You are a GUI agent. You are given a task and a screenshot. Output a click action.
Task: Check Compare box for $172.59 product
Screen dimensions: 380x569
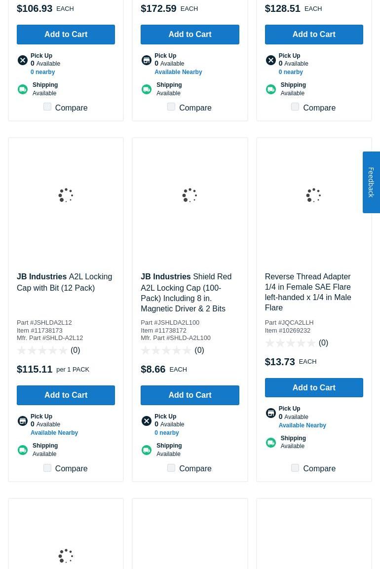pos(171,107)
